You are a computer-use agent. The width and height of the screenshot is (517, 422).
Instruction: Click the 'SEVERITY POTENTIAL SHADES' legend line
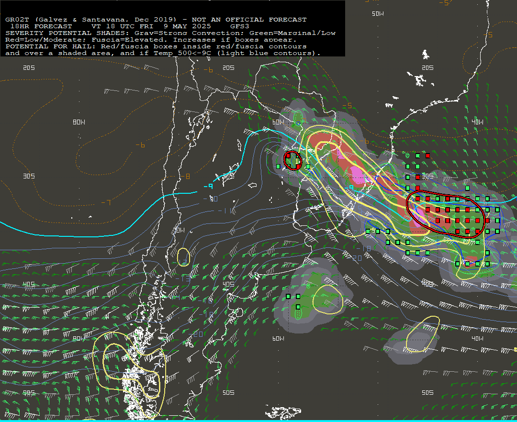click(170, 33)
